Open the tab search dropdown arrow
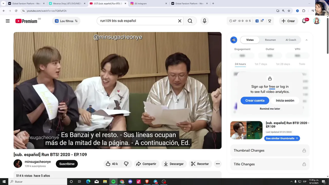Viewport: 329px width, 185px height. [3, 4]
